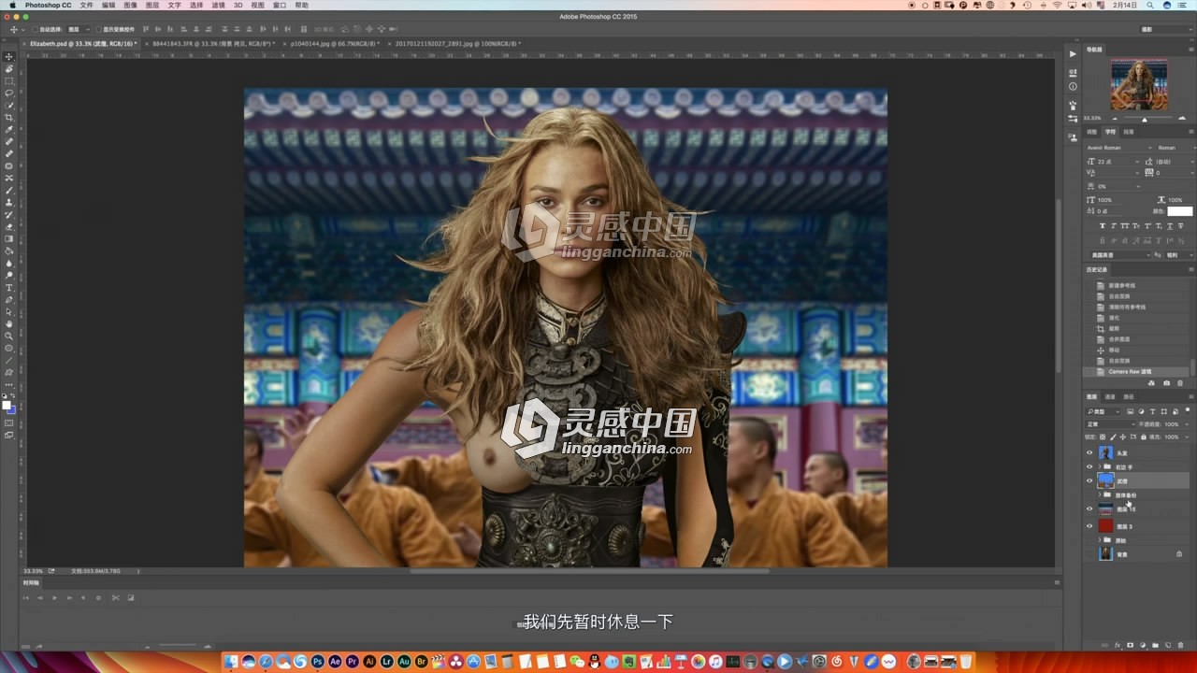
Task: Click the create new layer icon
Action: point(1168,645)
